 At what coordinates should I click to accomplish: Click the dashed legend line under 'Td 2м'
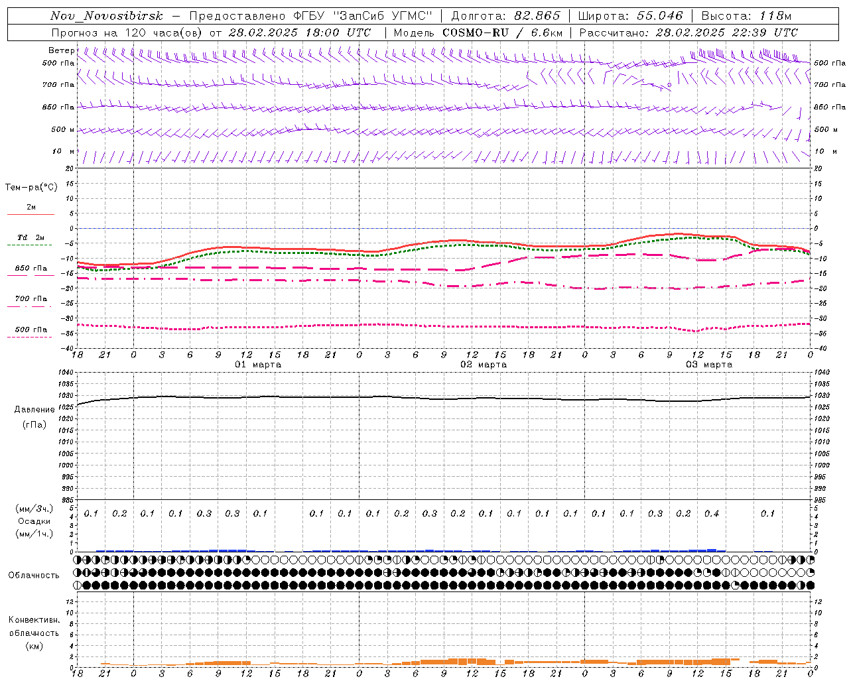click(x=30, y=245)
